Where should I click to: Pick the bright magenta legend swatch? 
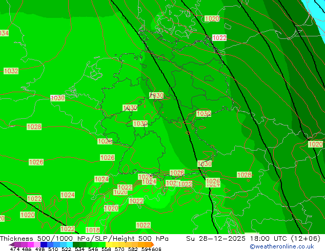coord(30,244)
